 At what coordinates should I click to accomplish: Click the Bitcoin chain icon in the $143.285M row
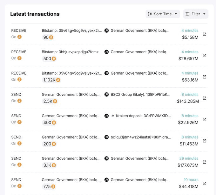pos(19,101)
